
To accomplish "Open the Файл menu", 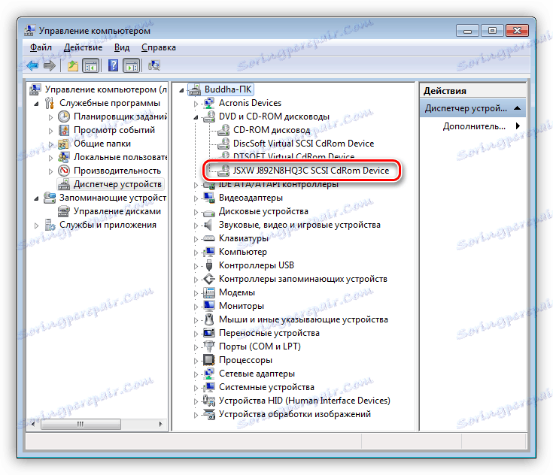I will (41, 47).
